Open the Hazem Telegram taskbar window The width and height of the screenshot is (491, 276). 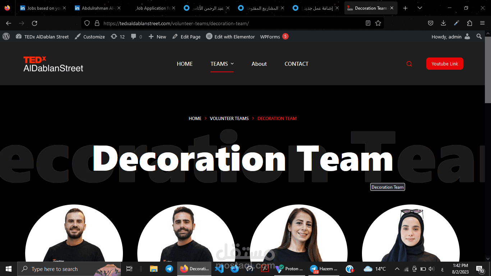point(323,269)
